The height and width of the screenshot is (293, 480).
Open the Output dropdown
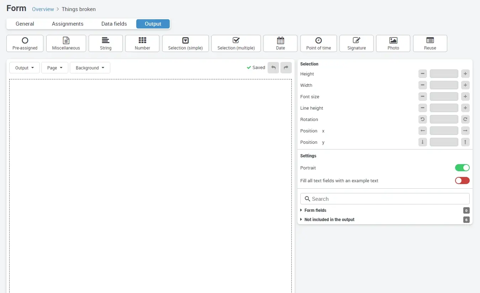[24, 68]
